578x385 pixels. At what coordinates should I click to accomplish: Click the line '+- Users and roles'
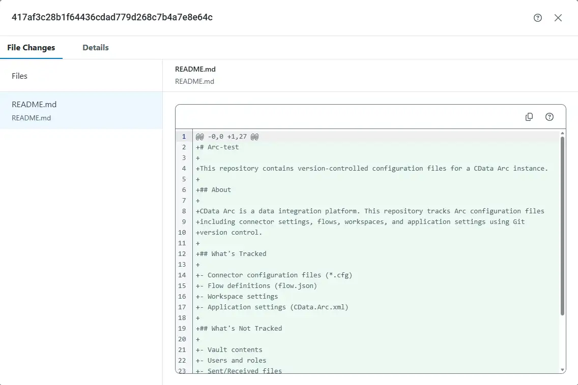pos(231,361)
